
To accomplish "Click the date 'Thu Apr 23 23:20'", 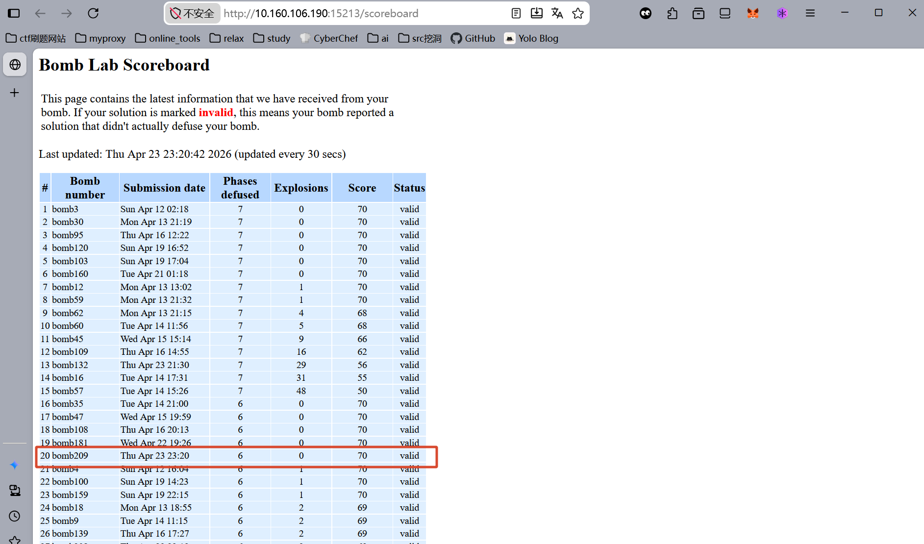I will (x=155, y=456).
